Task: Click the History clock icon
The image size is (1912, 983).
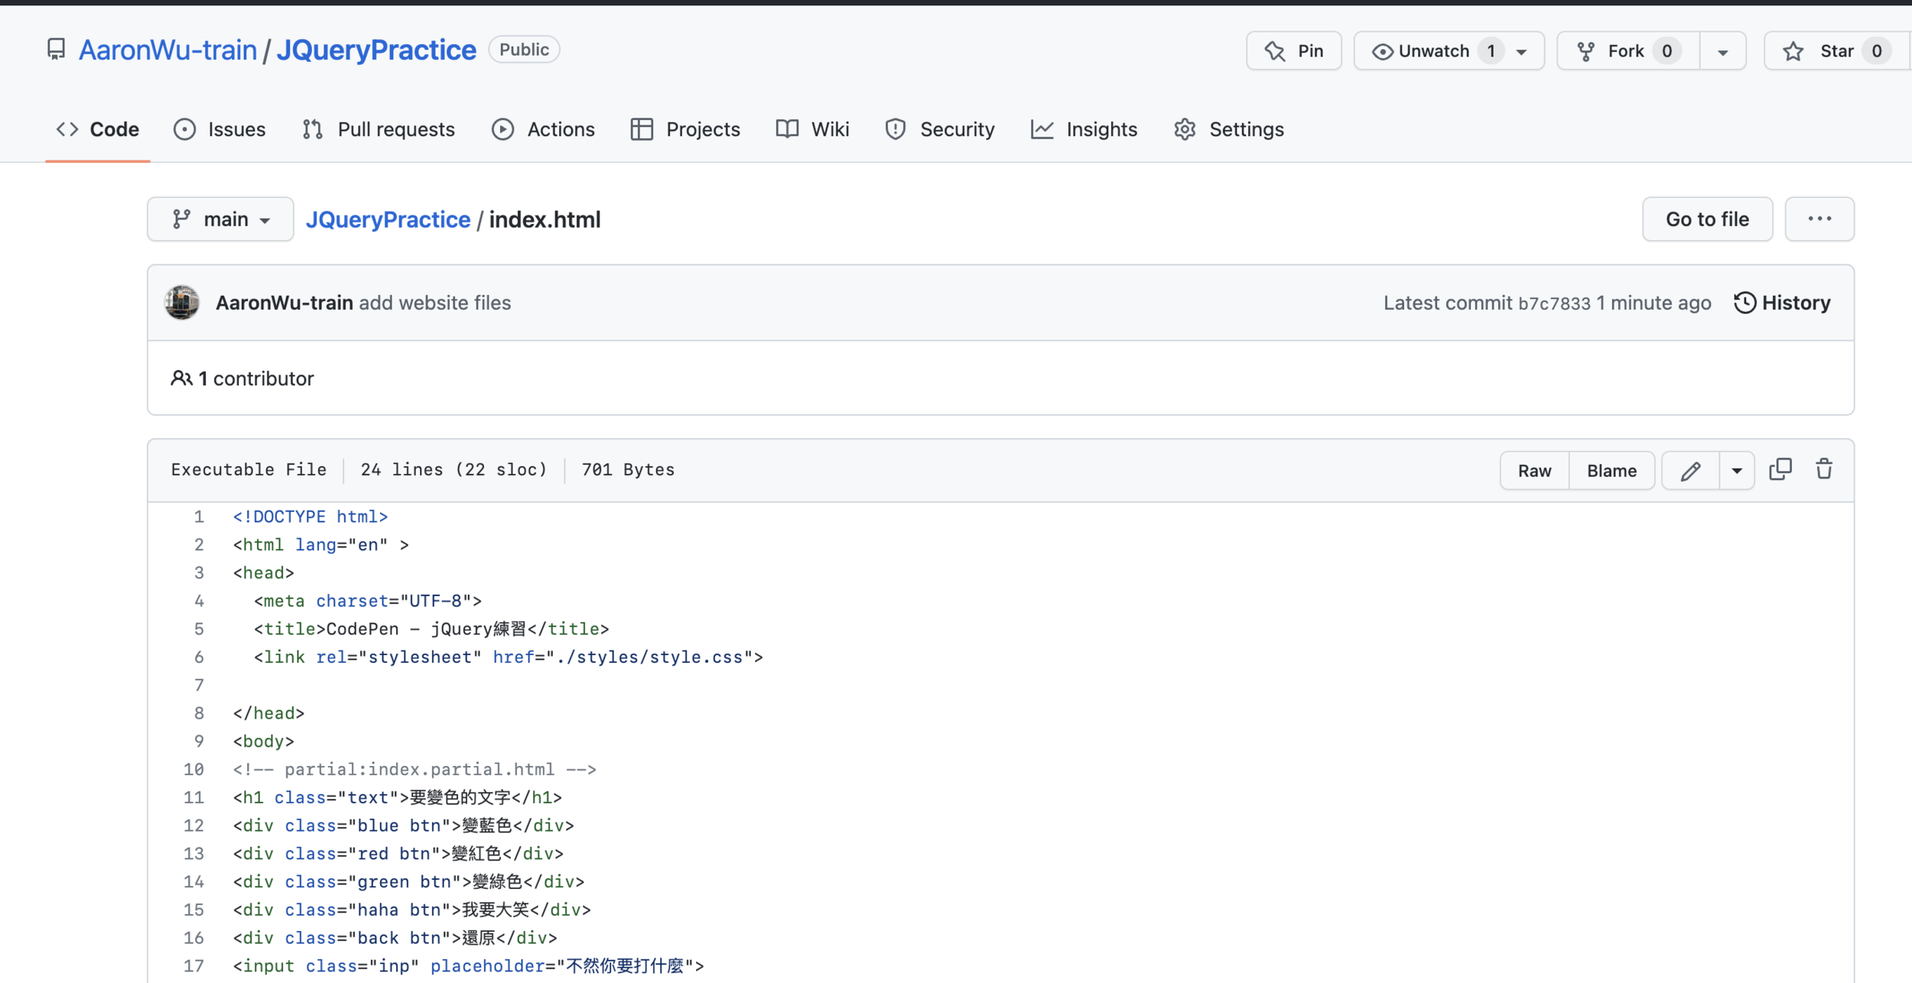Action: 1745,303
